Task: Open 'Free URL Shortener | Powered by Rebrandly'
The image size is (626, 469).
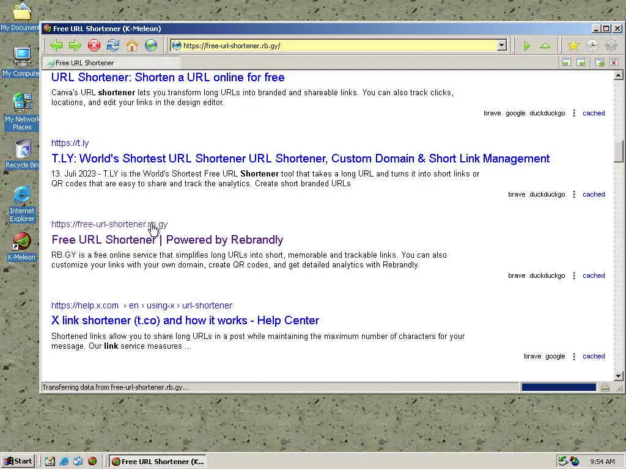Action: point(168,239)
